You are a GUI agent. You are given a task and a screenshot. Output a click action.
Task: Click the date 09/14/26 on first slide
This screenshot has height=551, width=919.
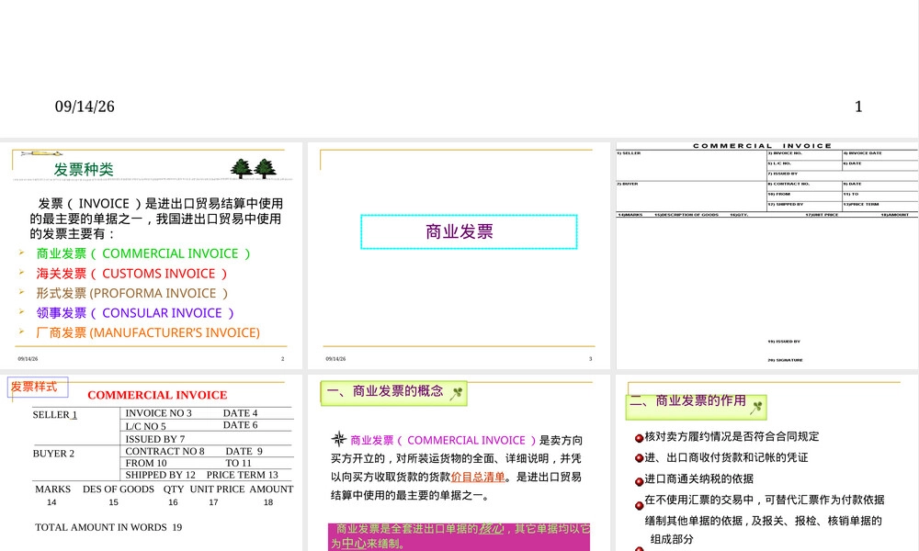click(85, 107)
